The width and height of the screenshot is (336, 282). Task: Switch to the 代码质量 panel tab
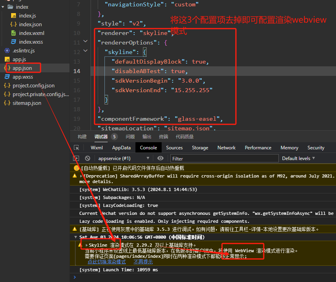[x=185, y=137]
